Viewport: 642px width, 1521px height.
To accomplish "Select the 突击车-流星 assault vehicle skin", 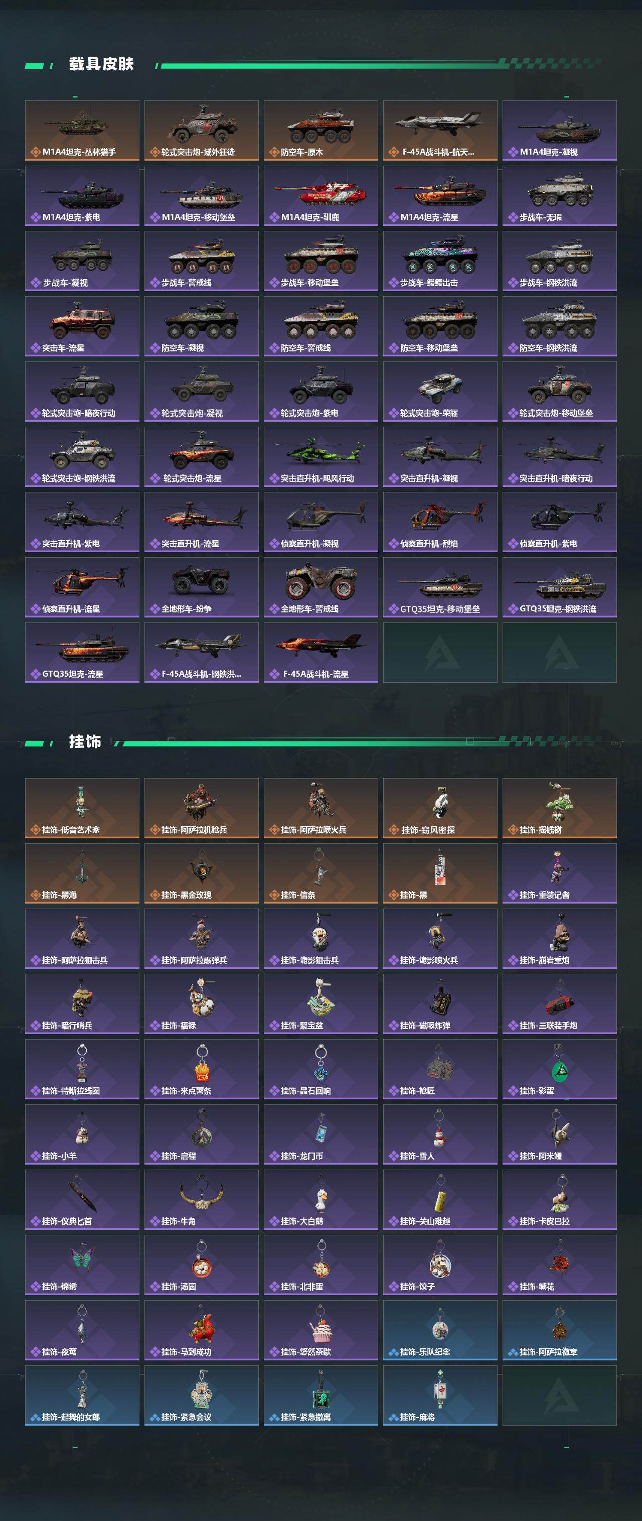I will [82, 326].
